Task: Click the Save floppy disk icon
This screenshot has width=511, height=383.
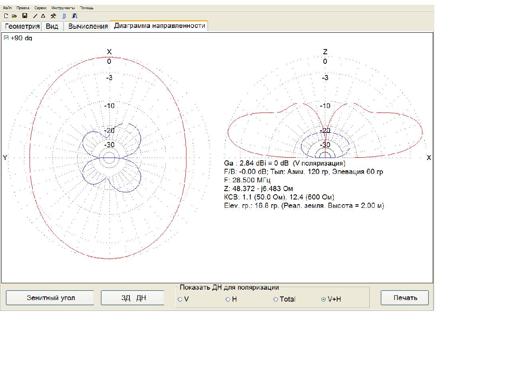Action: tap(25, 16)
